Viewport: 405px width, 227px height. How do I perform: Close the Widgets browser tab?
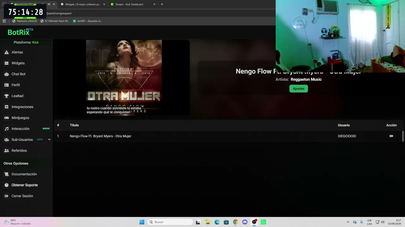point(104,4)
